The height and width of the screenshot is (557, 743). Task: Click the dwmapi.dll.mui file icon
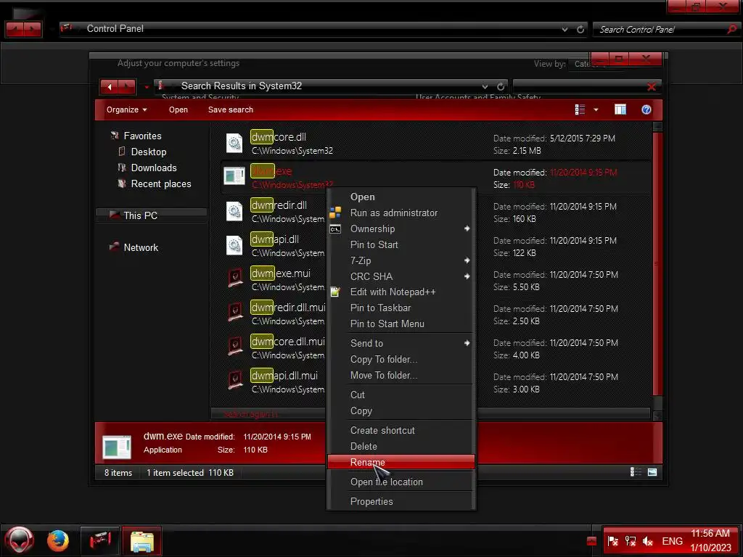coord(235,381)
